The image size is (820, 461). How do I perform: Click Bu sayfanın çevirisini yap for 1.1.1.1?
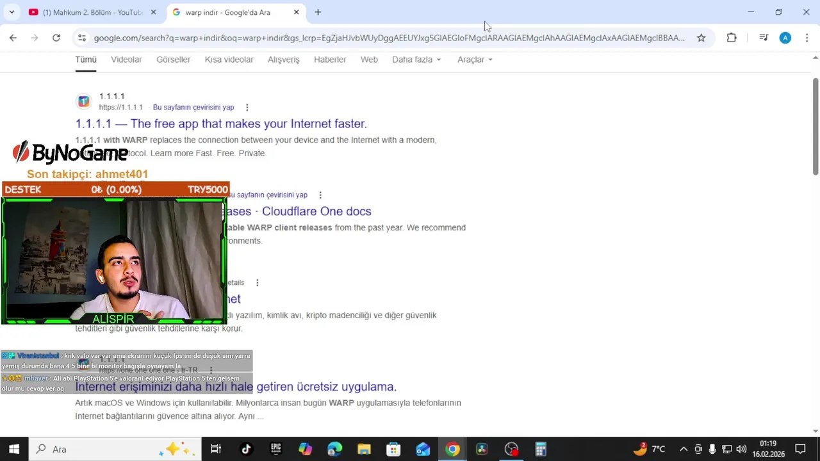coord(193,108)
